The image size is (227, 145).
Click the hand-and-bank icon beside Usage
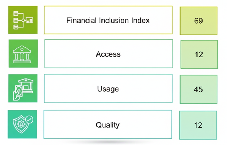(x=23, y=88)
